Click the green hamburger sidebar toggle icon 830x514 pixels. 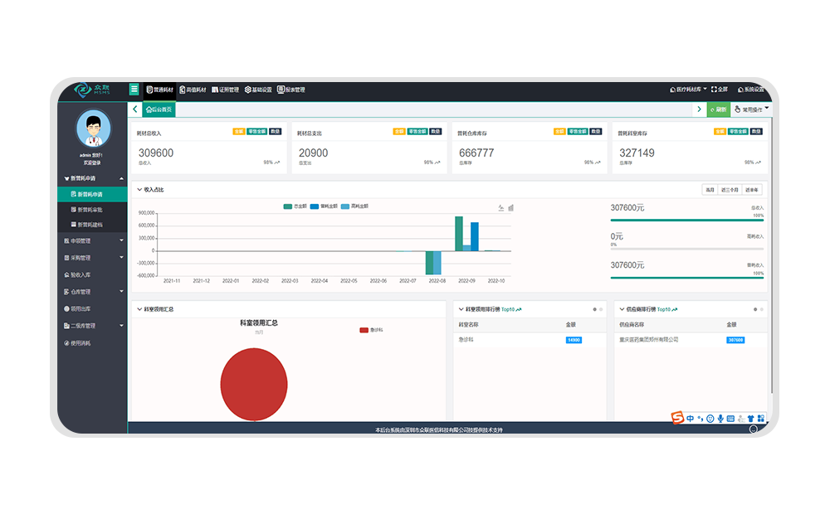134,90
